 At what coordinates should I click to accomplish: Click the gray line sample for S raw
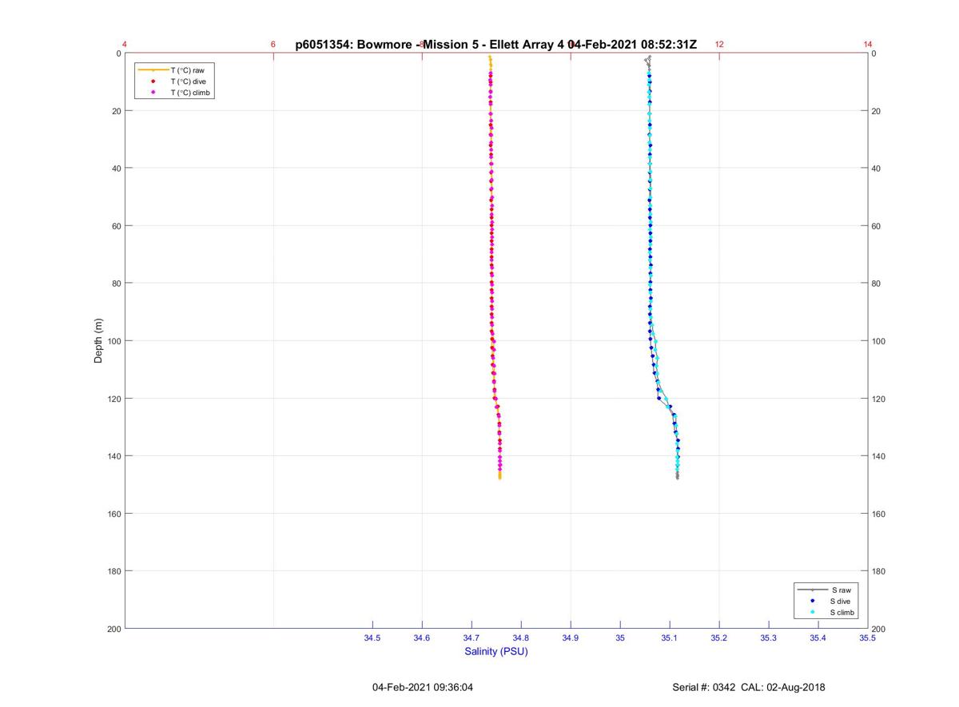click(813, 590)
